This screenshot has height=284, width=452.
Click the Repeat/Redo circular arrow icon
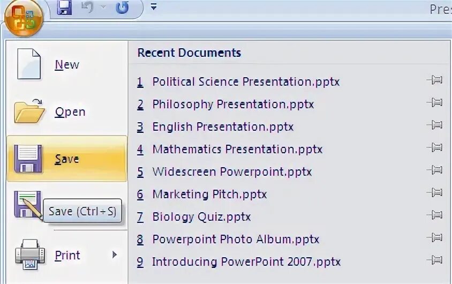click(122, 7)
